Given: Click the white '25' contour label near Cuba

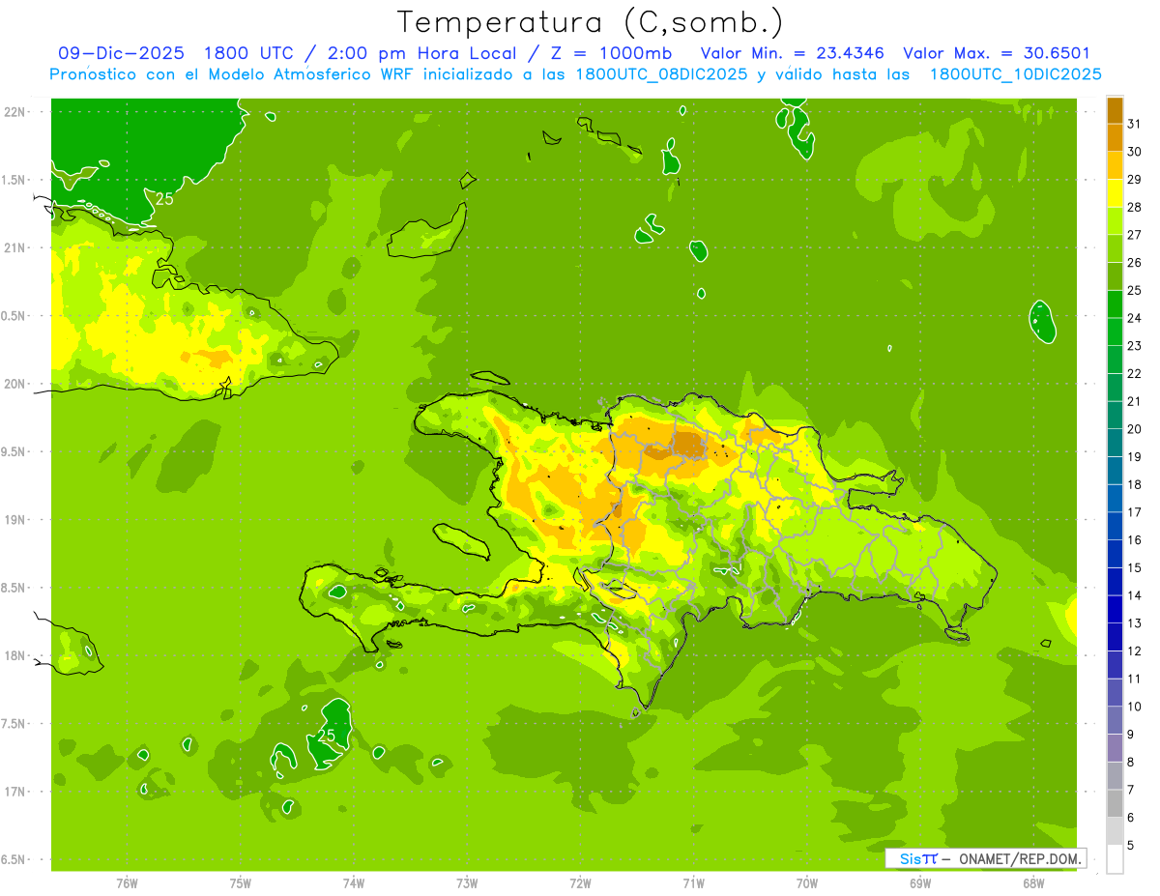Looking at the screenshot, I should [164, 199].
